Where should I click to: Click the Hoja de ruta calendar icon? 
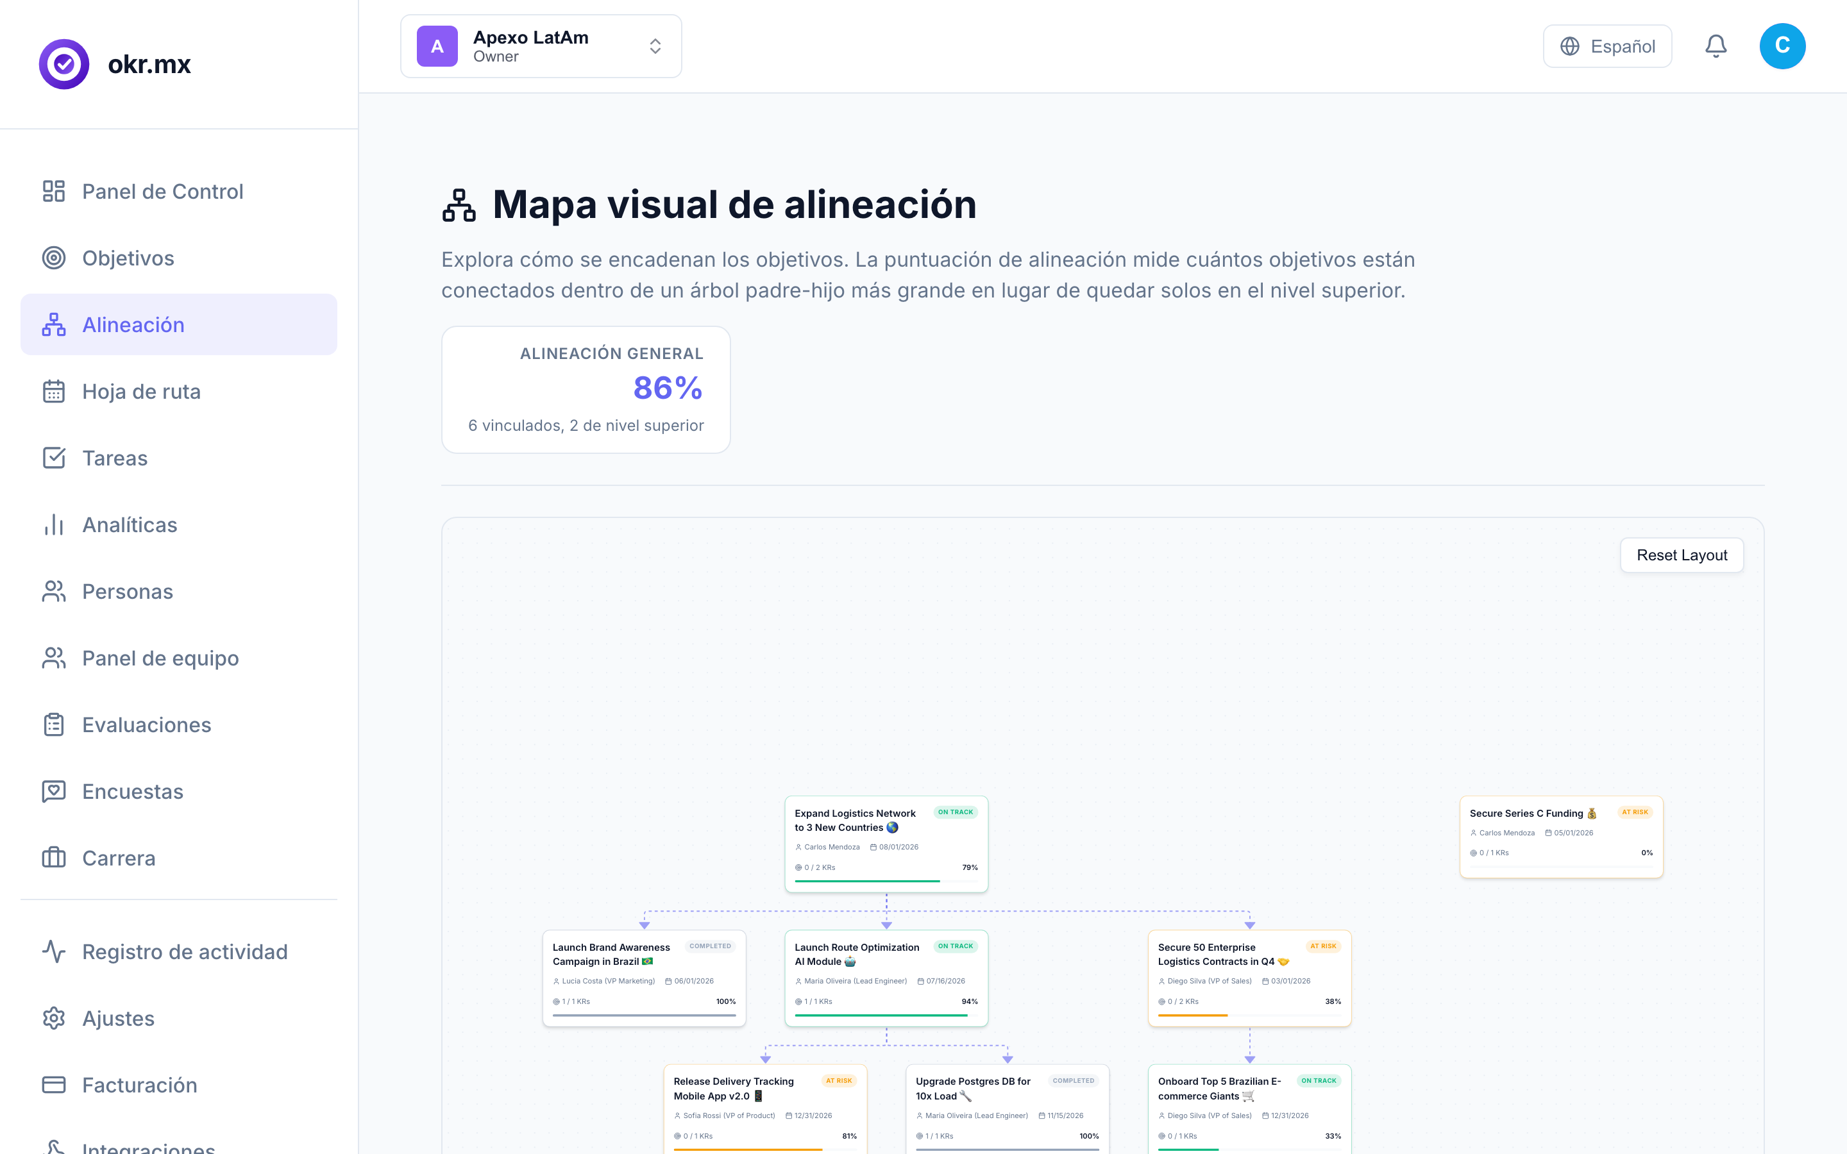click(x=53, y=392)
